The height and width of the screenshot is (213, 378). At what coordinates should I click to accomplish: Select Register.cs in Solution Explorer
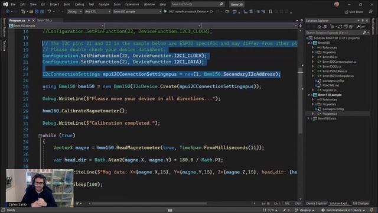point(330,90)
